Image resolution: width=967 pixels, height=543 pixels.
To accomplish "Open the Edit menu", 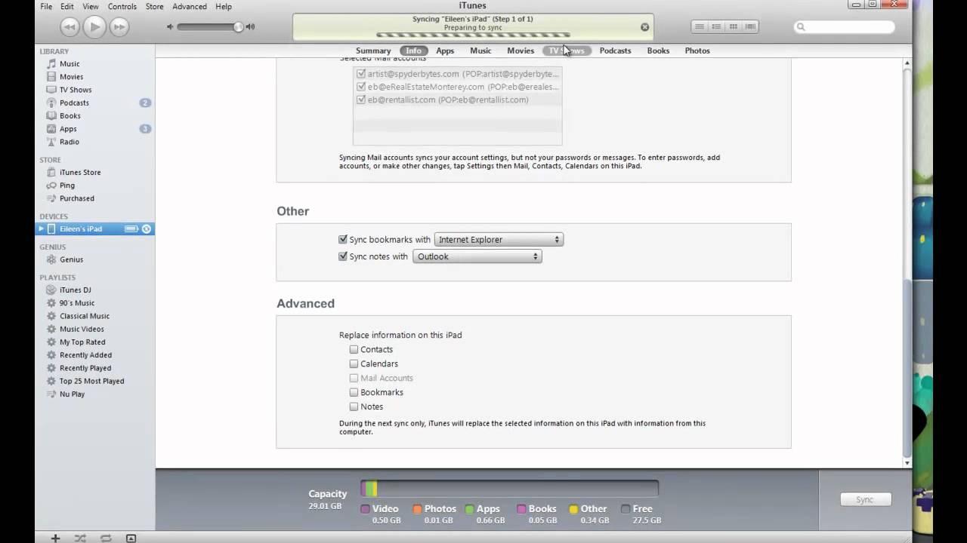I will click(x=67, y=6).
